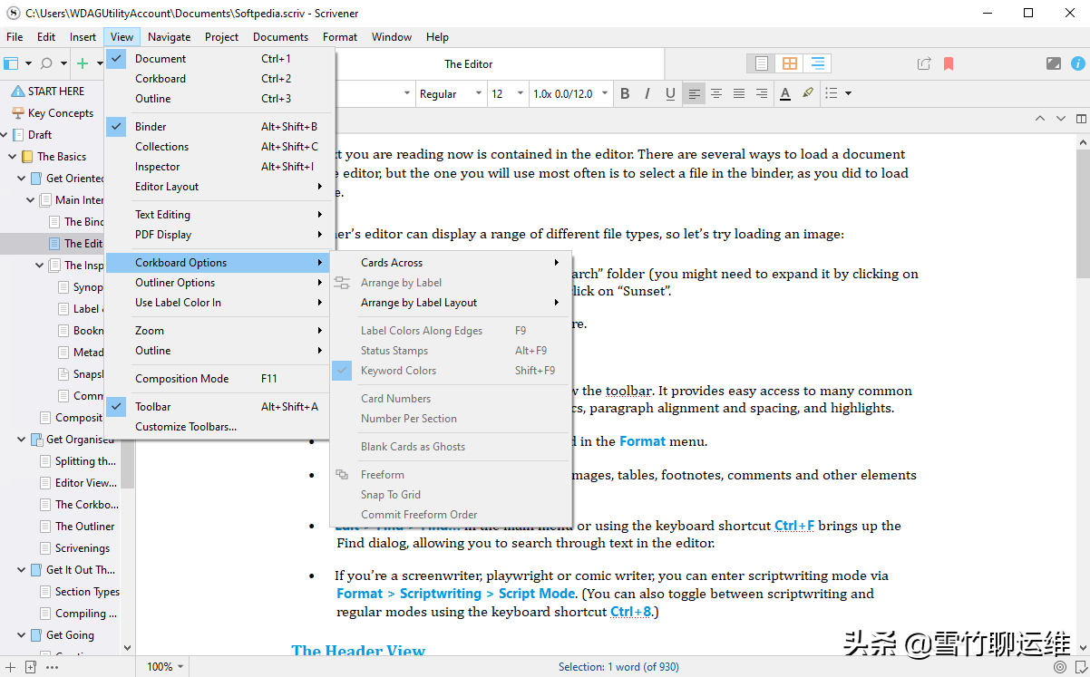Image resolution: width=1090 pixels, height=677 pixels.
Task: Center align text
Action: point(716,93)
